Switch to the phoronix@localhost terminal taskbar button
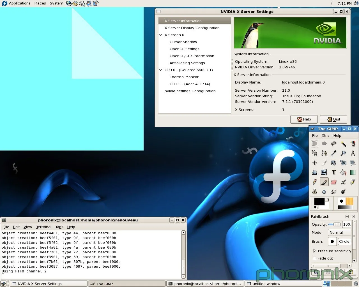This screenshot has height=287, width=359. (205, 284)
